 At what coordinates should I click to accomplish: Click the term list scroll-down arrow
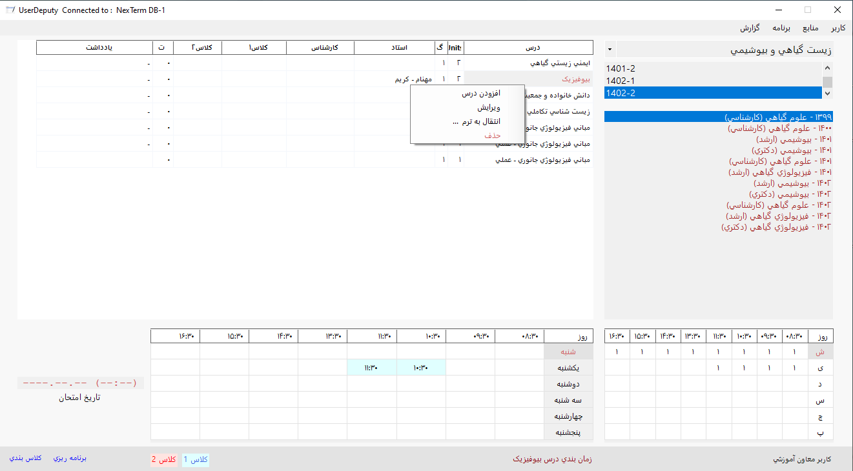[827, 94]
